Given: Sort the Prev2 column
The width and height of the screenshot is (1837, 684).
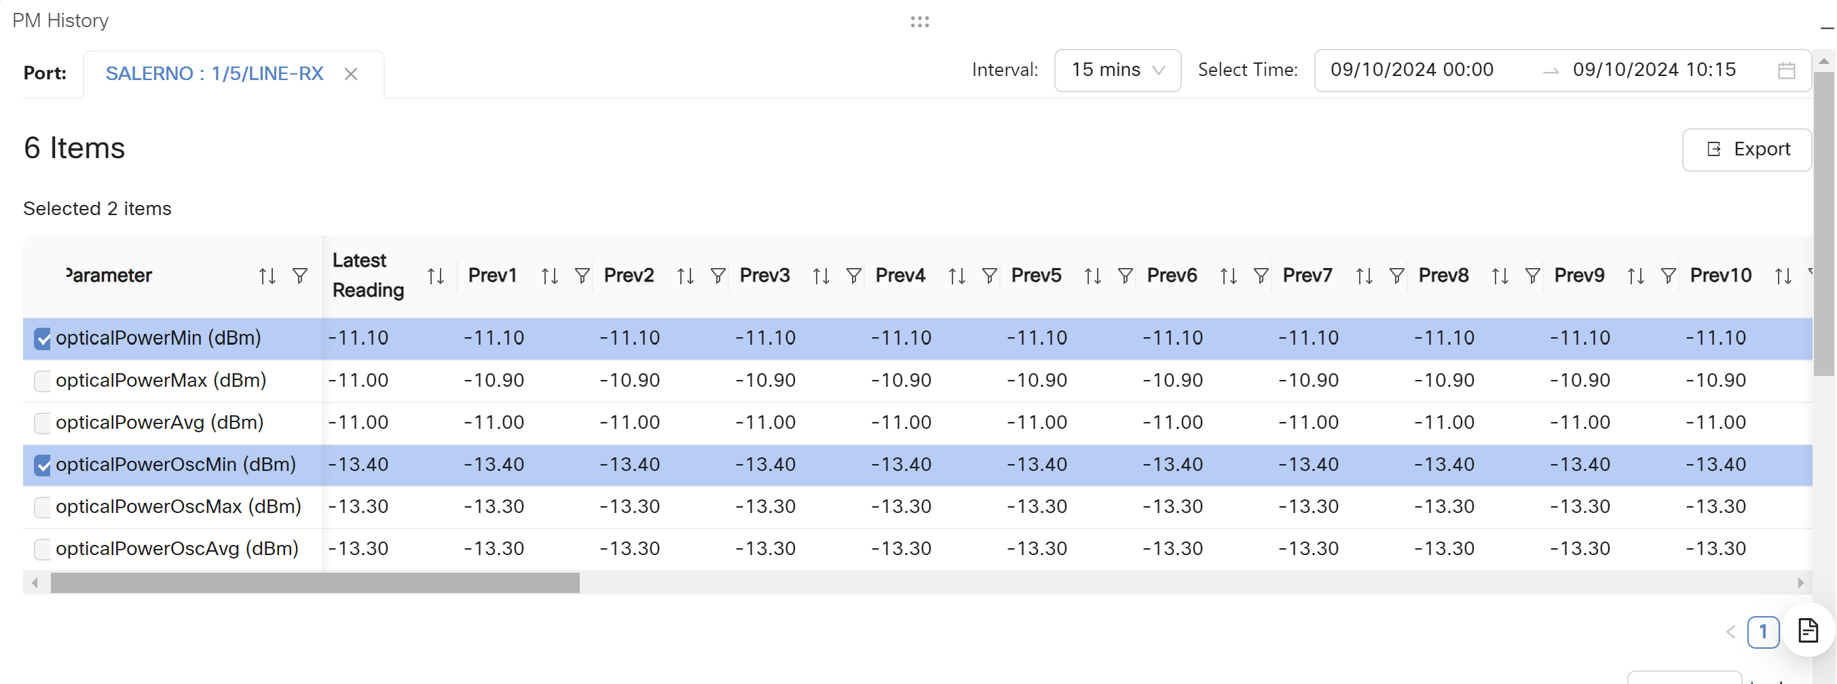Looking at the screenshot, I should pos(685,275).
